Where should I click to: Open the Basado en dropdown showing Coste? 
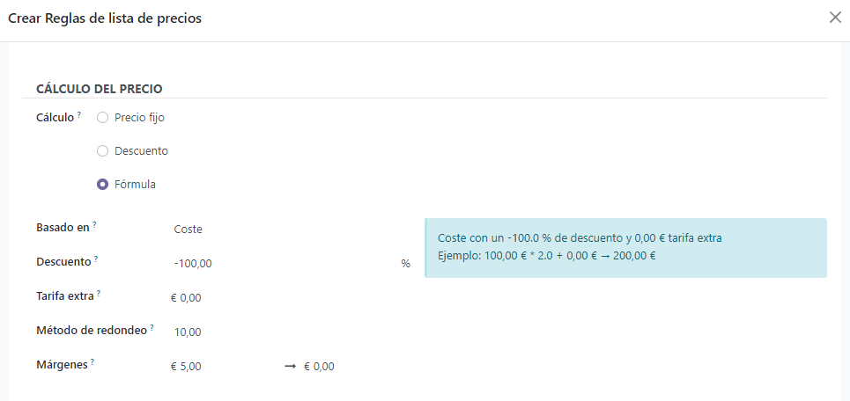(282, 230)
